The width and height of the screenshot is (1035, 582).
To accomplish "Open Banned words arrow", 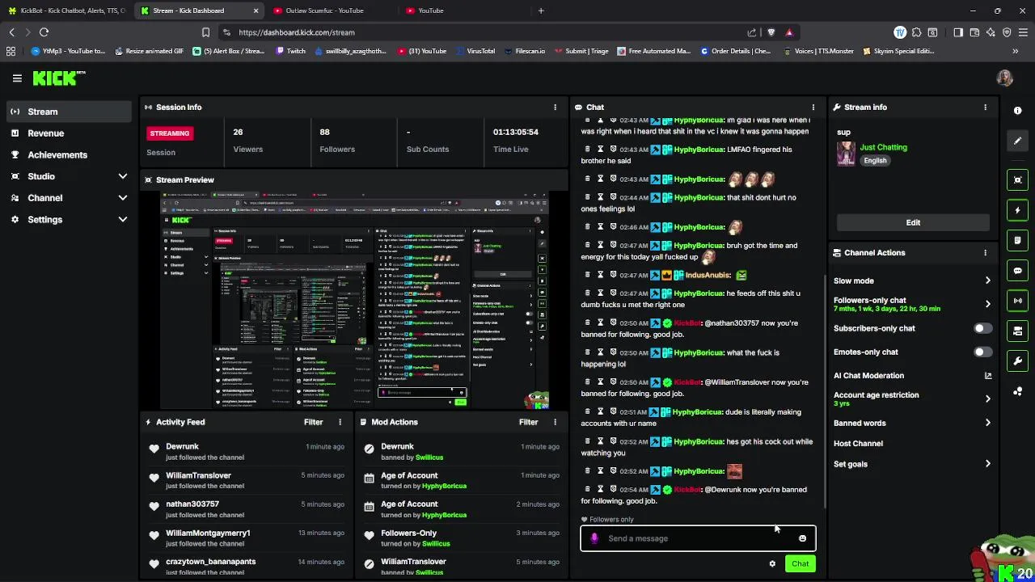I will (x=987, y=423).
